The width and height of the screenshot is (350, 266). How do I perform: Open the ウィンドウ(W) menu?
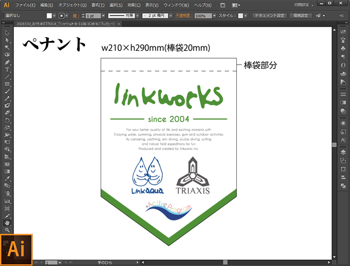coord(176,5)
